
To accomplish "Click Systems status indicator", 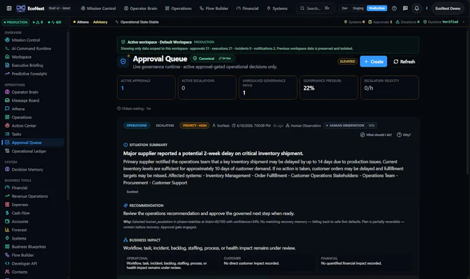I will pos(354,22).
